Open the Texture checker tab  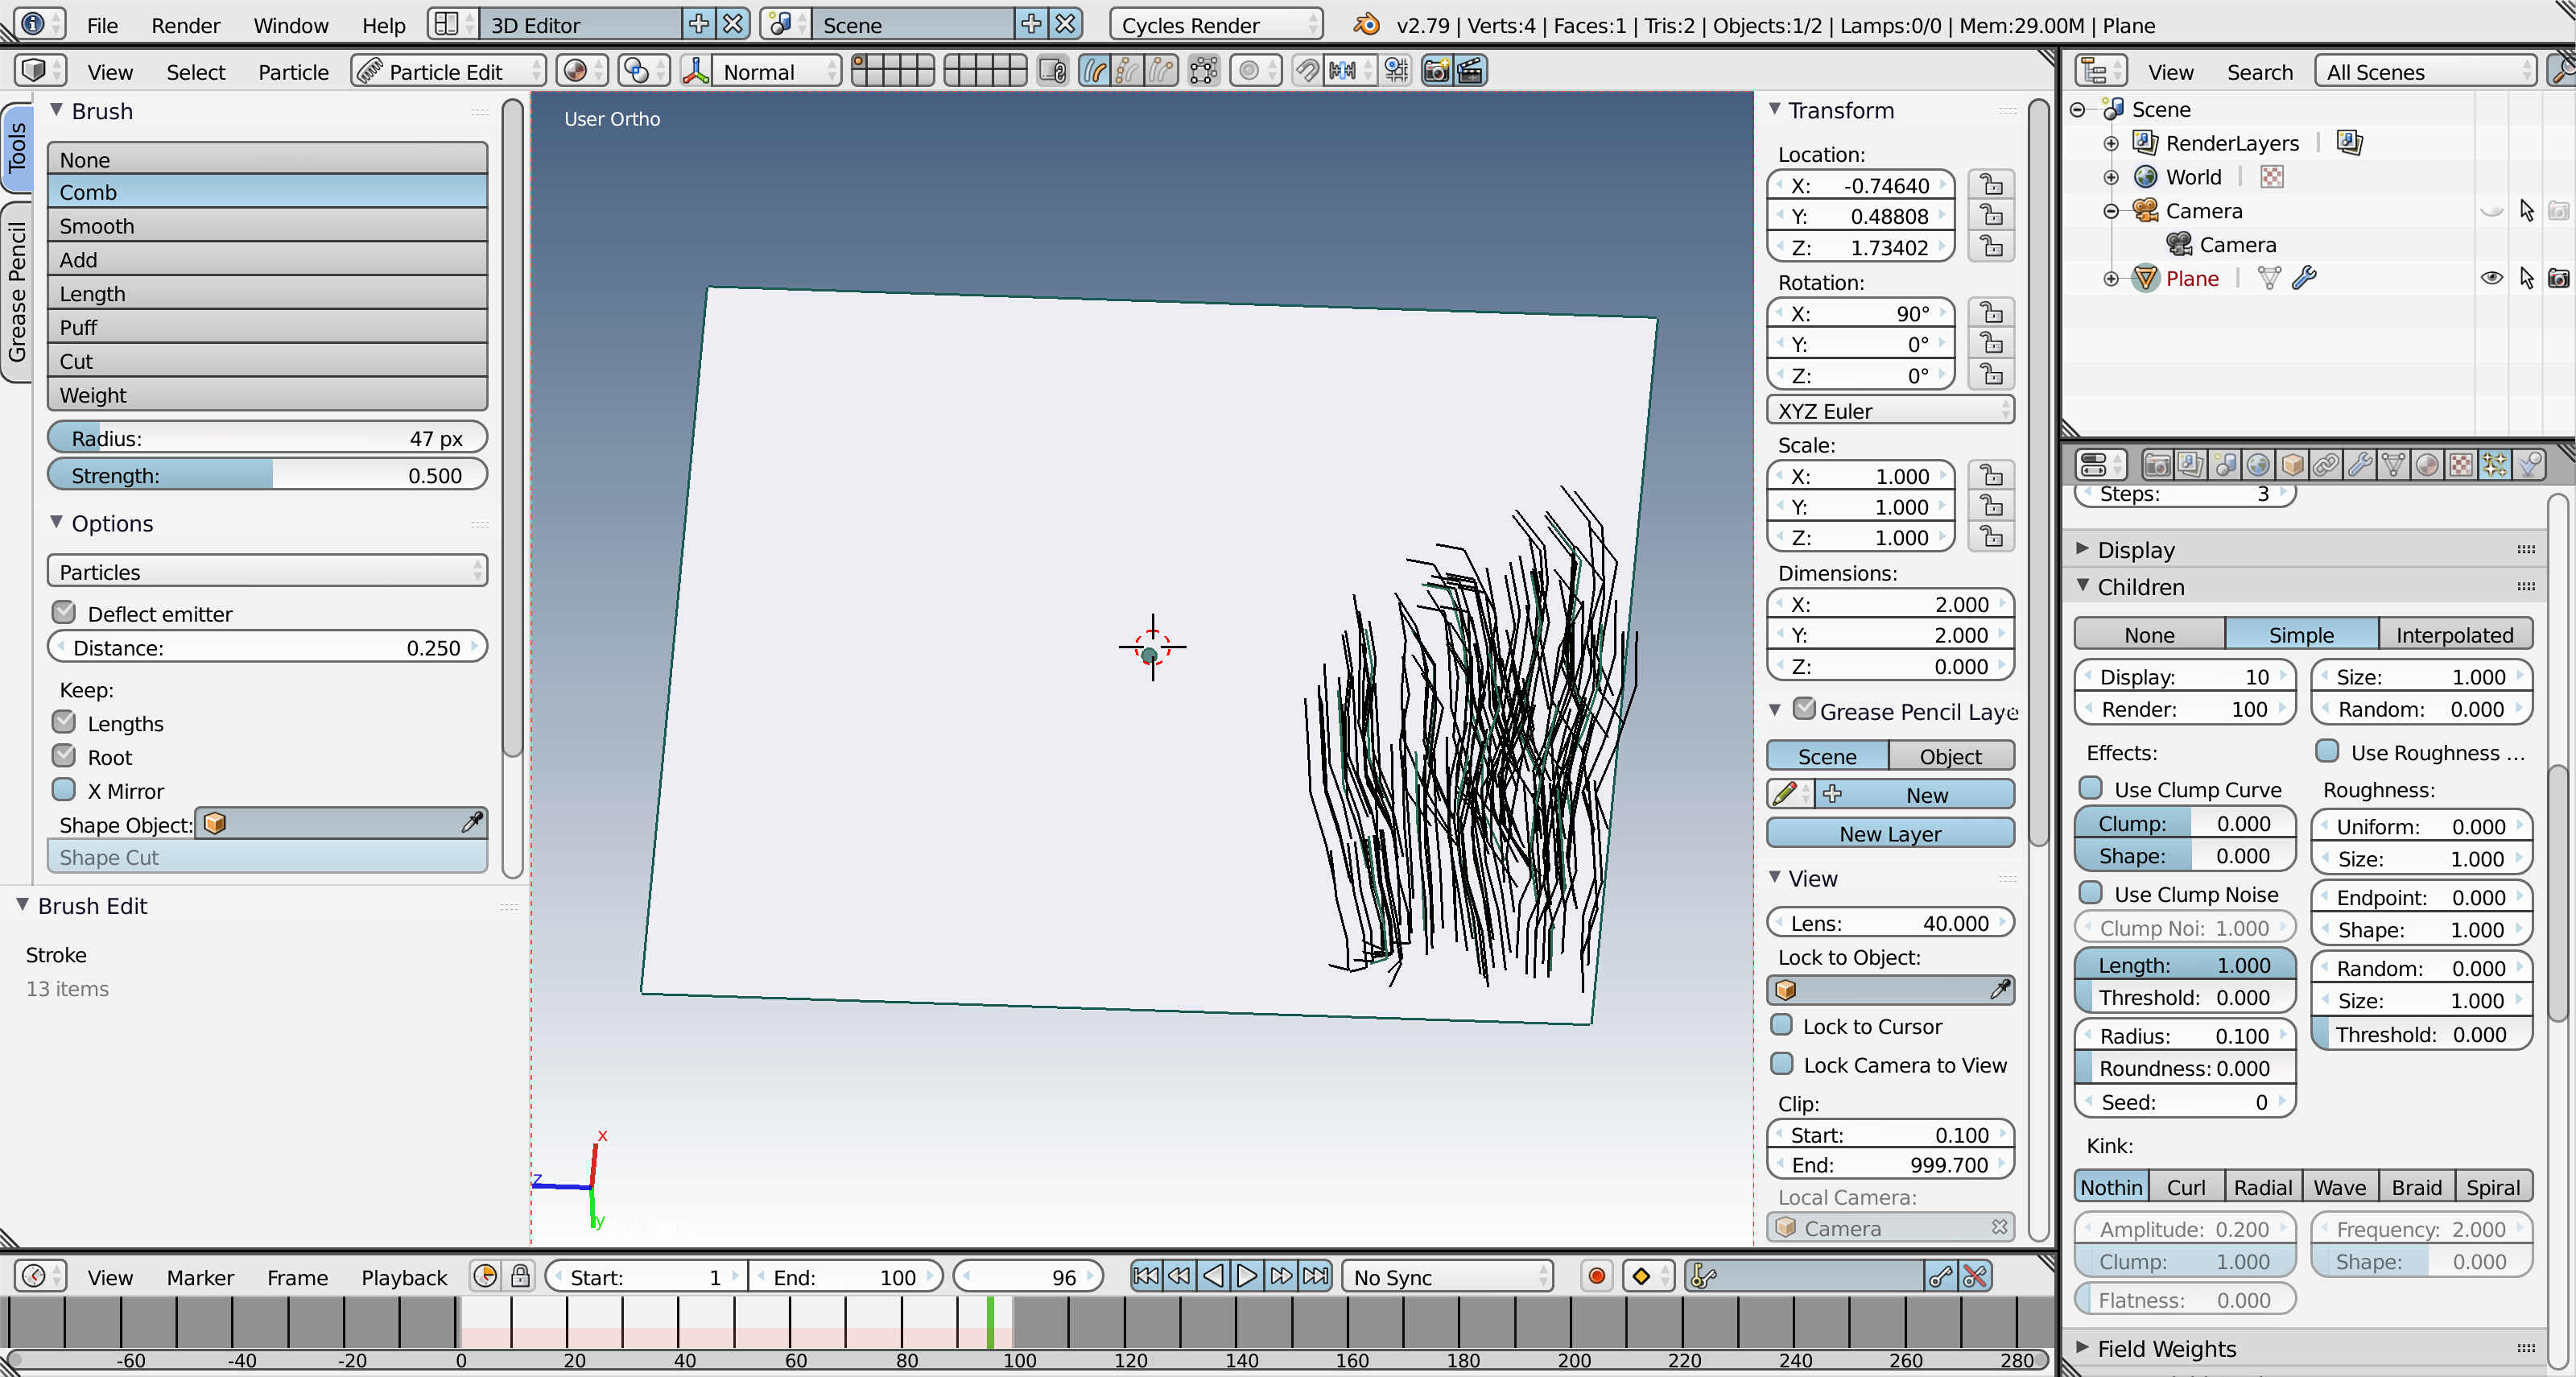[2461, 465]
